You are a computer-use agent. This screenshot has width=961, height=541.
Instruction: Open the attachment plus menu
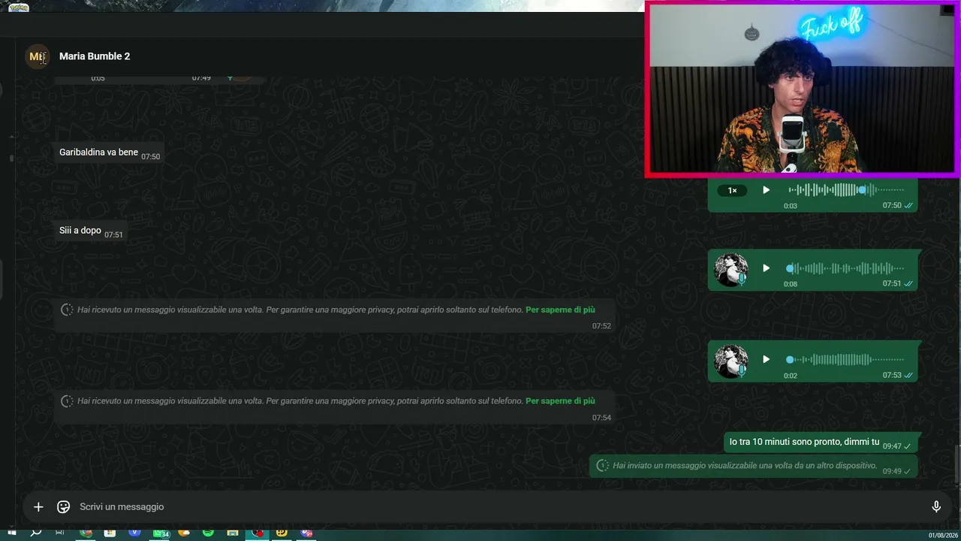coord(38,507)
